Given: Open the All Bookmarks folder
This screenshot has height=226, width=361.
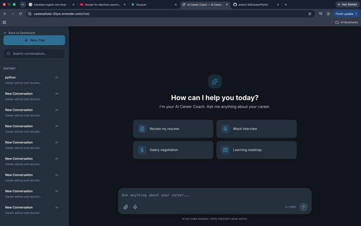Looking at the screenshot, I should pos(347,22).
